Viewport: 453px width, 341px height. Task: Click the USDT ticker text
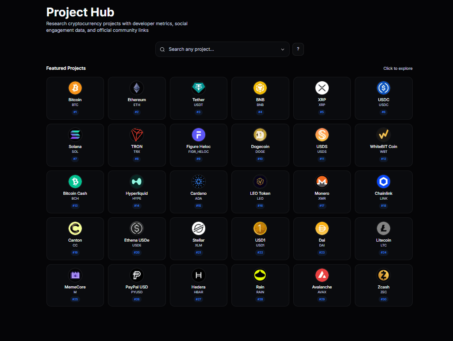[x=199, y=105]
